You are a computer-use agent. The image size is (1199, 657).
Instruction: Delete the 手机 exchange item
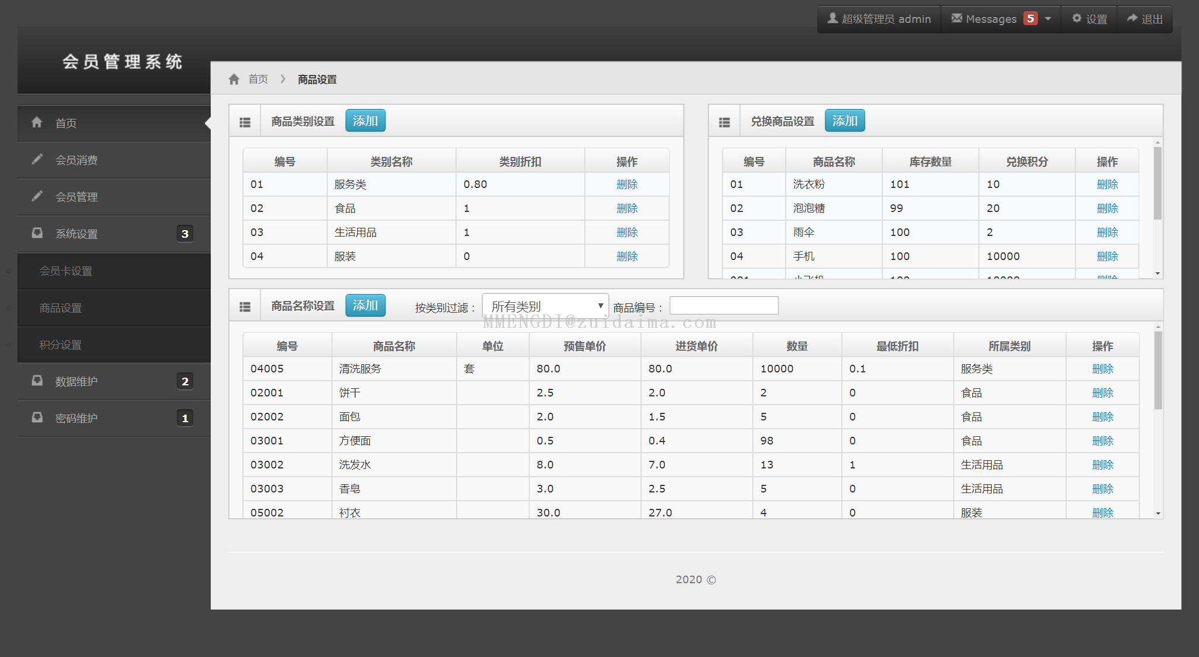tap(1107, 256)
